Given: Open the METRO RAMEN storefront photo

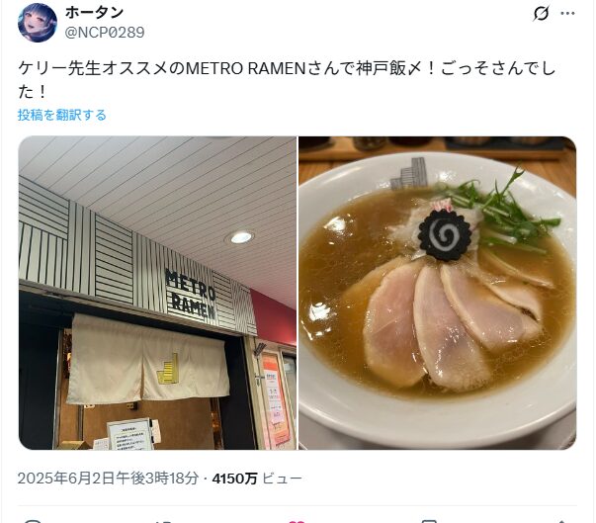Looking at the screenshot, I should click(157, 293).
